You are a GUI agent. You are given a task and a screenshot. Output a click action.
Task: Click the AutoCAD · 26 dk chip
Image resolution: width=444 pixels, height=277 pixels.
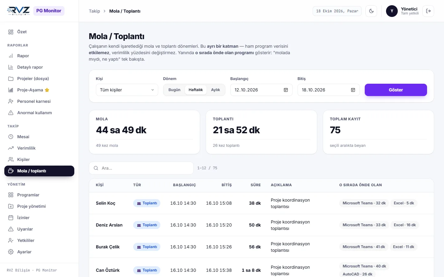tap(357, 274)
